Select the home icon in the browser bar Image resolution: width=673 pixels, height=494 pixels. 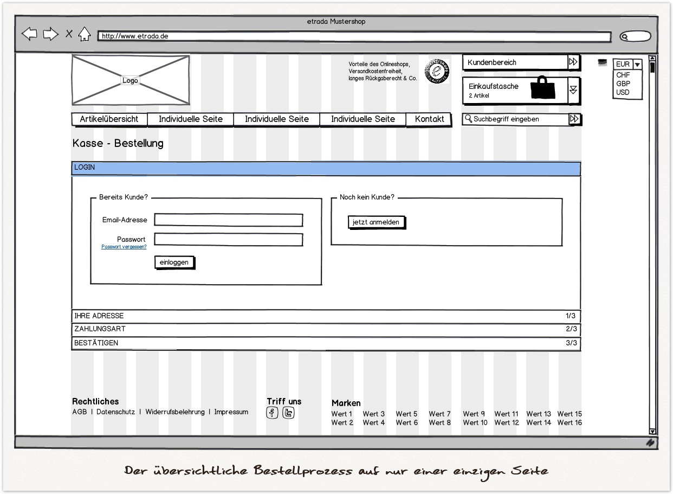tap(84, 33)
